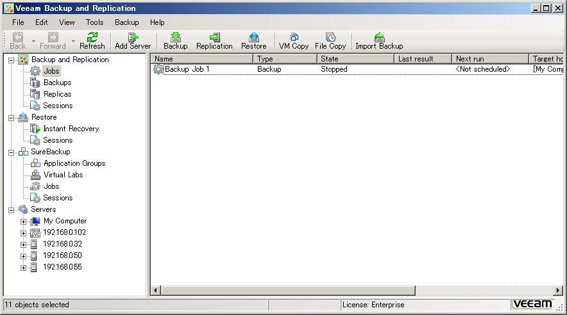Click the horizontal scrollbar thumb
Screen dimensions: 567x315
(x=288, y=290)
